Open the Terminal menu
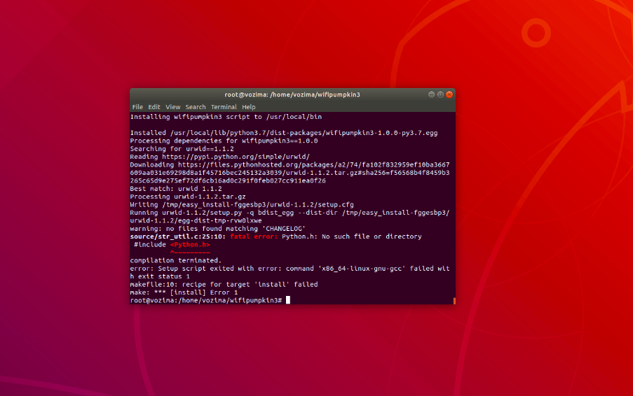Image resolution: width=633 pixels, height=396 pixels. pos(224,107)
